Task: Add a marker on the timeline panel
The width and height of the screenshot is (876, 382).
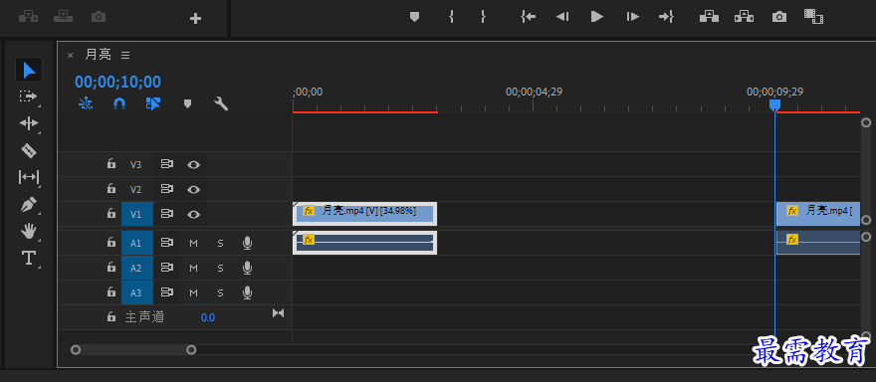Action: coord(188,103)
